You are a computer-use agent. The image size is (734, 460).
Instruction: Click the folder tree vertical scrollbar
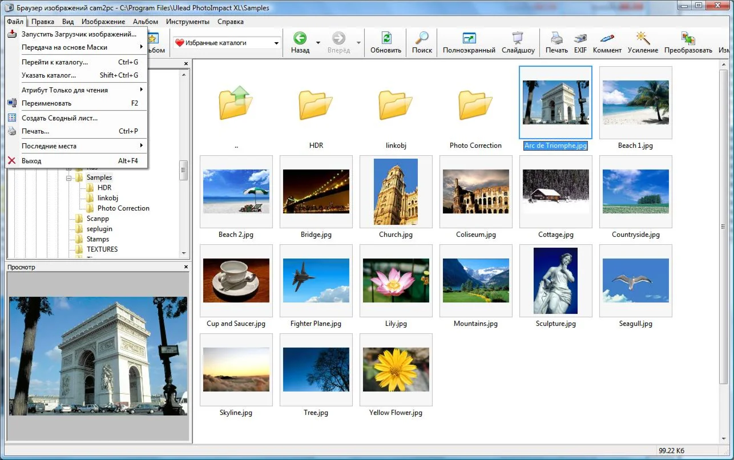tap(184, 170)
